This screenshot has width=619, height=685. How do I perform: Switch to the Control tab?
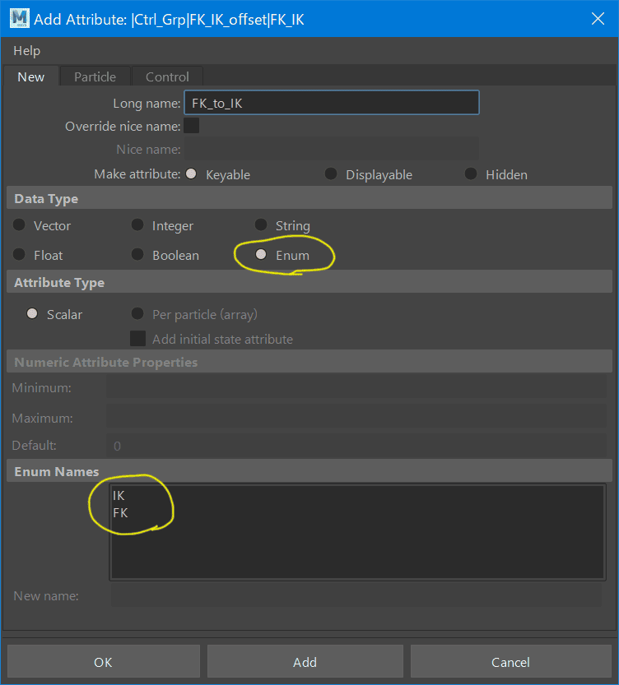[x=167, y=77]
